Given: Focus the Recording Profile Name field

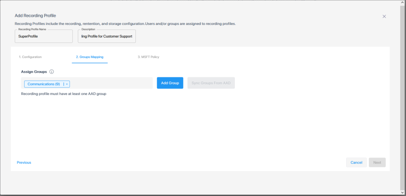Looking at the screenshot, I should point(43,36).
